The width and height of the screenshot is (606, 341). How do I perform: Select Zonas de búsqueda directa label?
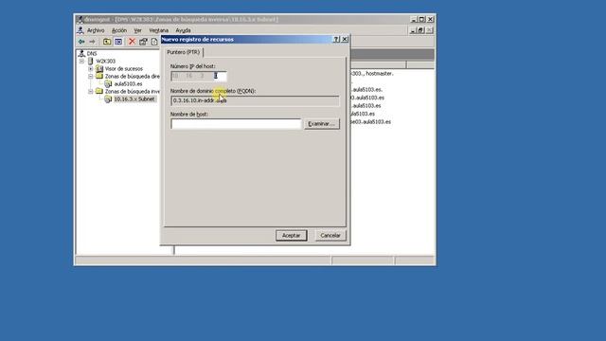tap(133, 76)
